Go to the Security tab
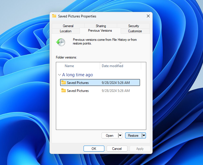The width and height of the screenshot is (203, 165). [x=133, y=26]
